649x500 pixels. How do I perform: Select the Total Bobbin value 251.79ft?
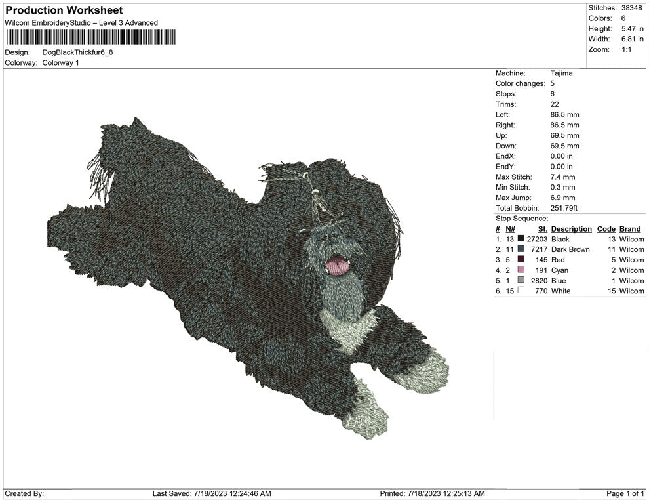click(564, 207)
